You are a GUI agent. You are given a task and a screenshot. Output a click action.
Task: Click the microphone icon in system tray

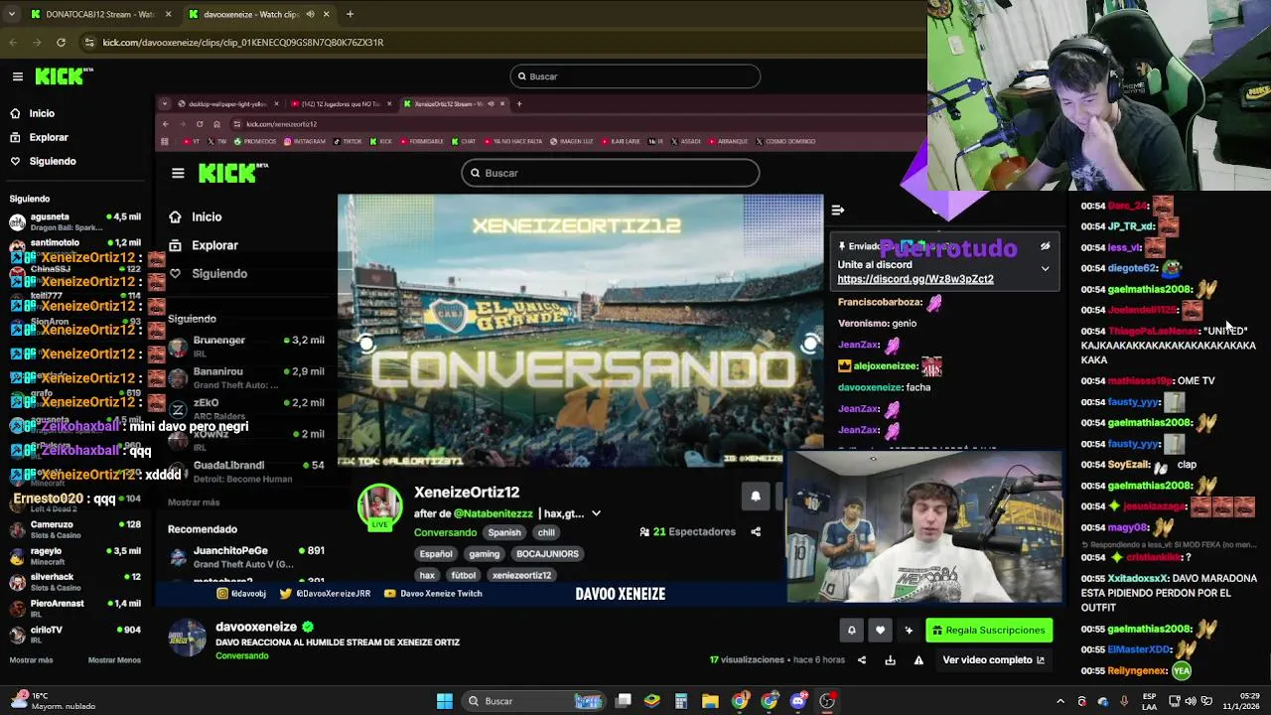[x=1123, y=701]
